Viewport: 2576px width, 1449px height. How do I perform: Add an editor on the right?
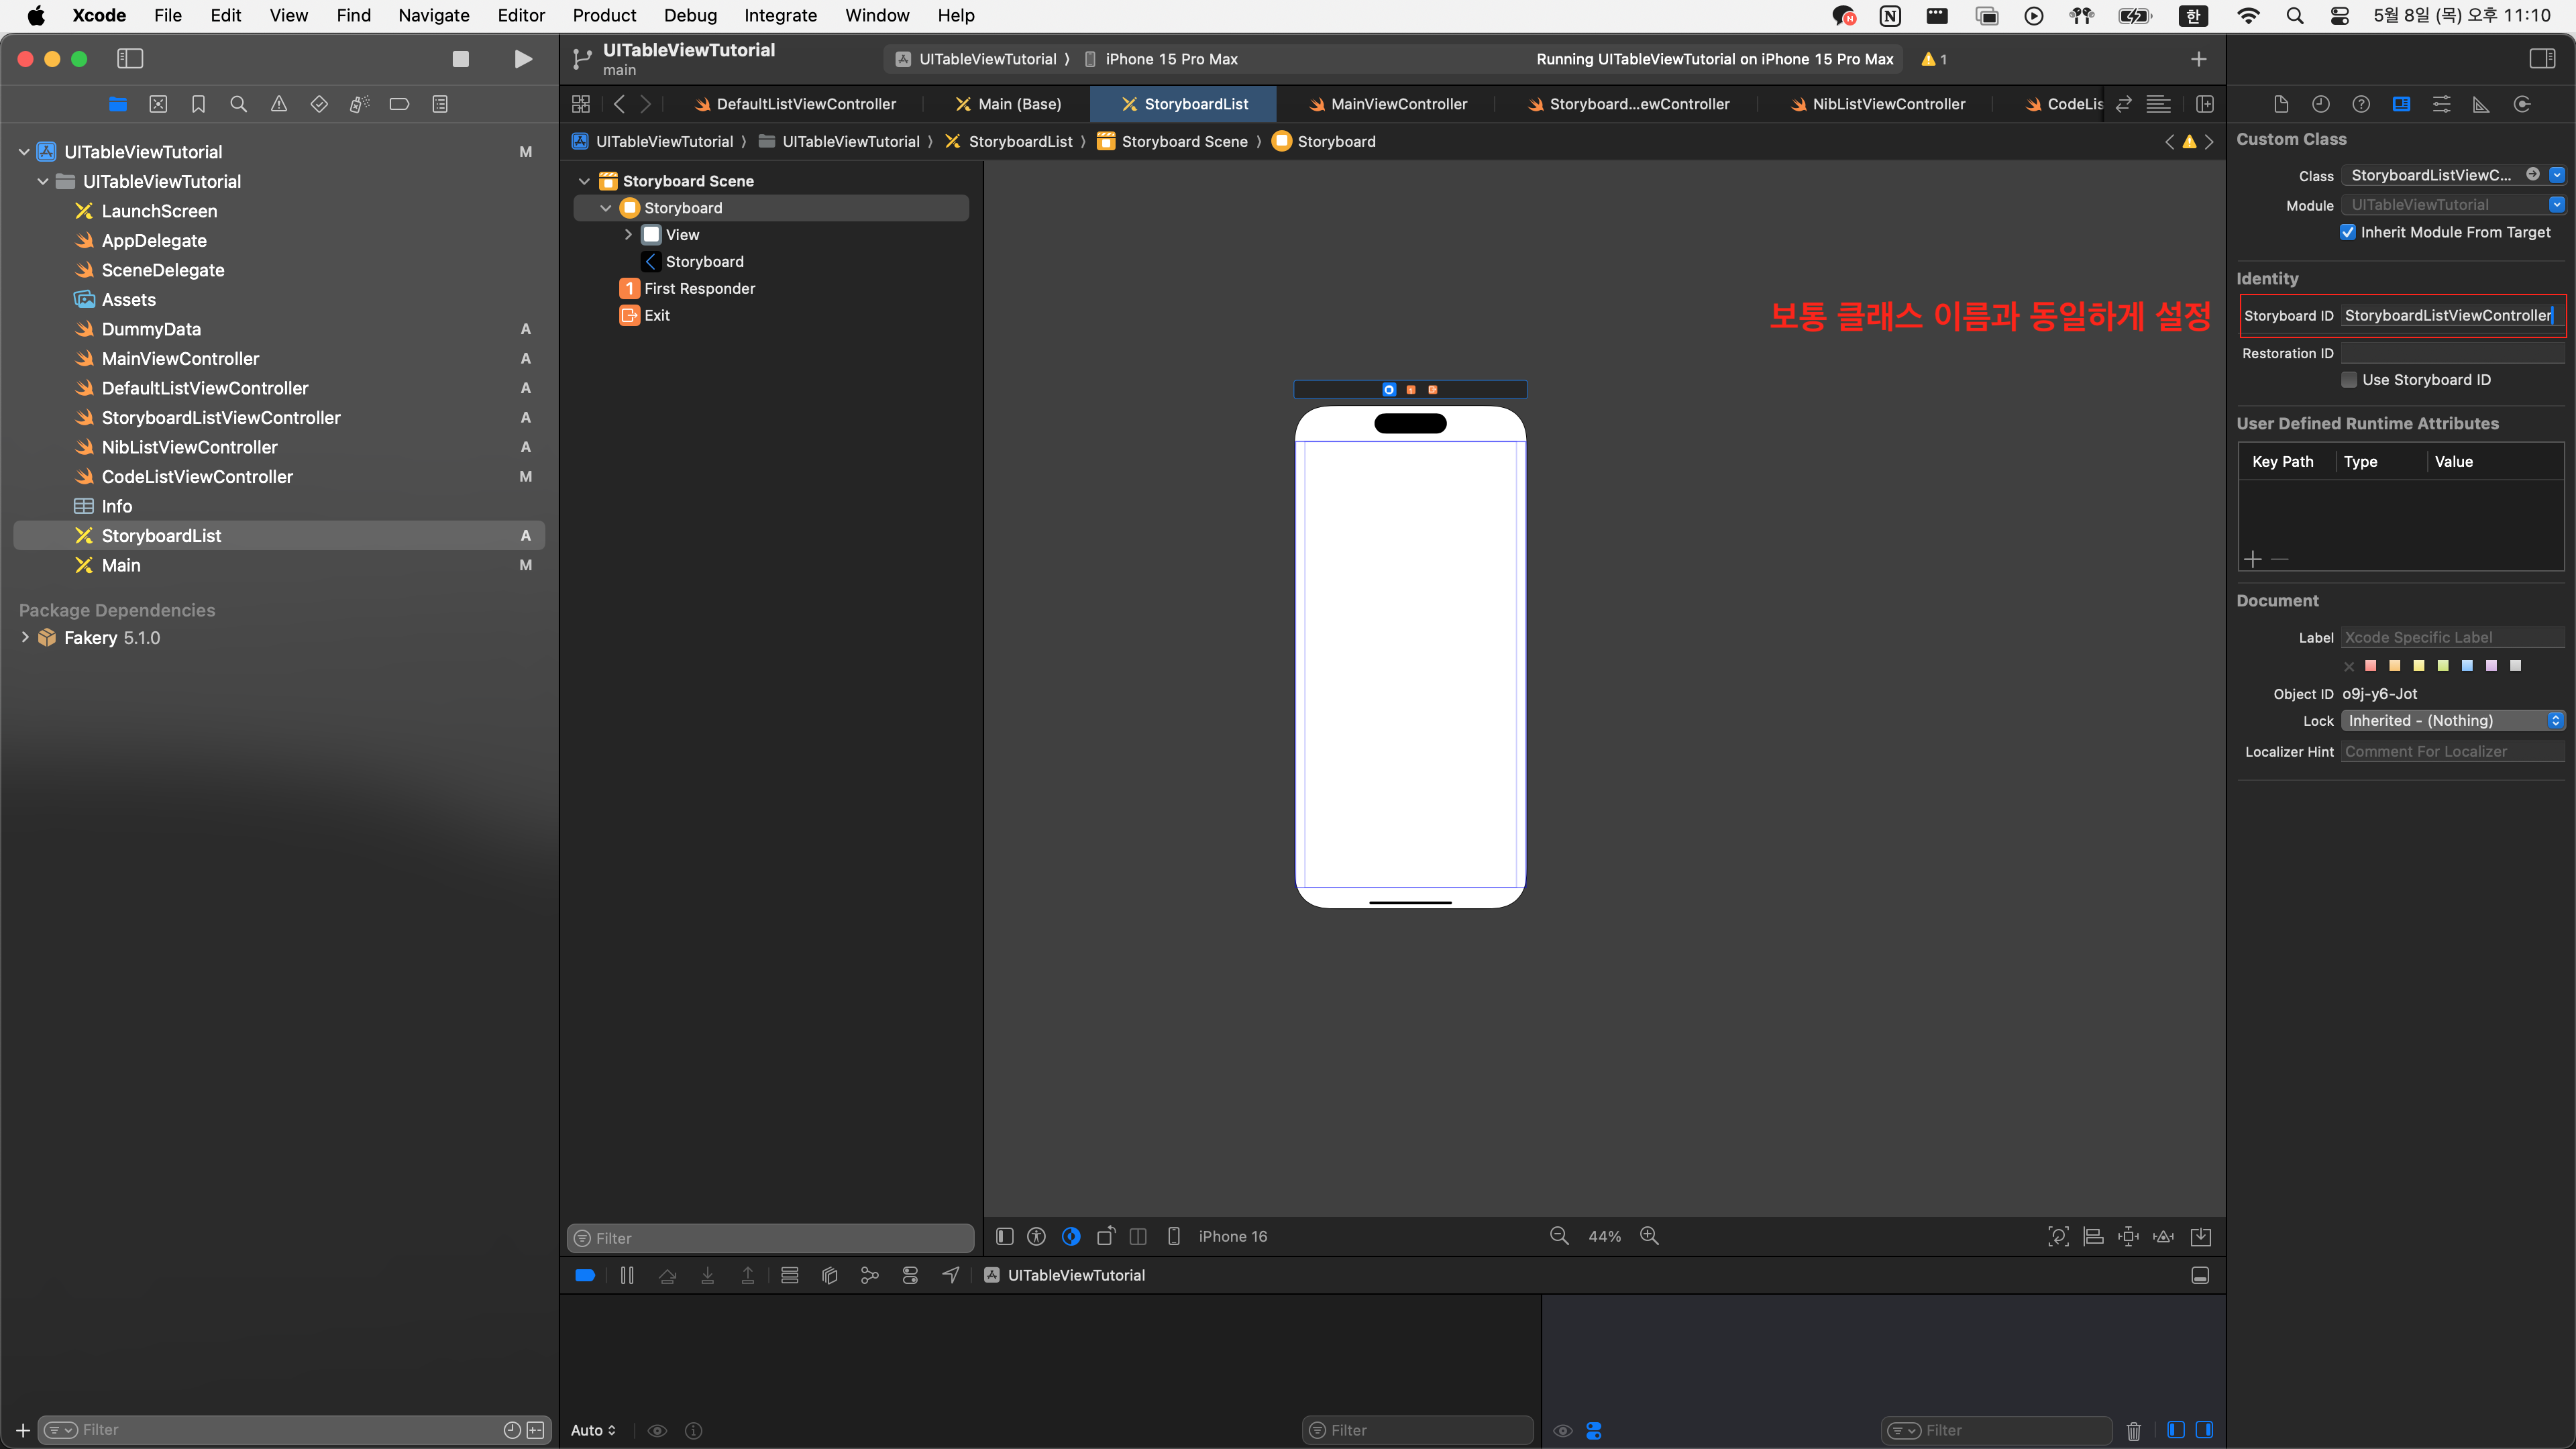click(x=2204, y=104)
